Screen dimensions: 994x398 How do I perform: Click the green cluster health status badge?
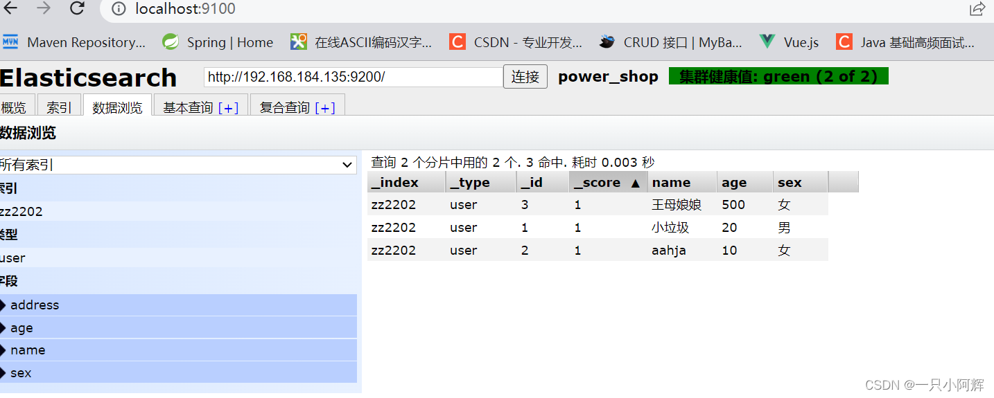tap(778, 76)
